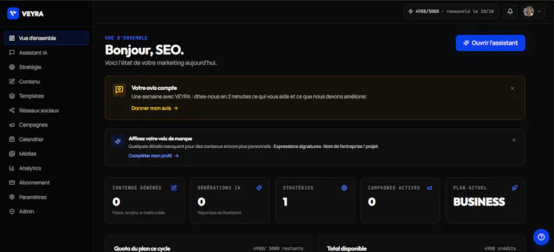Open the Admin section
Viewport: 554px width, 252px height.
tap(46, 211)
